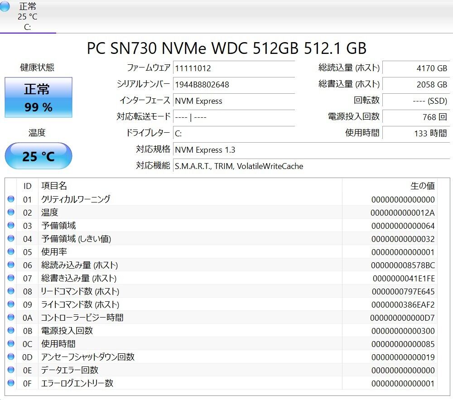Click the blue status orb beside クリティカルワーニング
Image resolution: width=453 pixels, height=400 pixels.
click(x=11, y=199)
